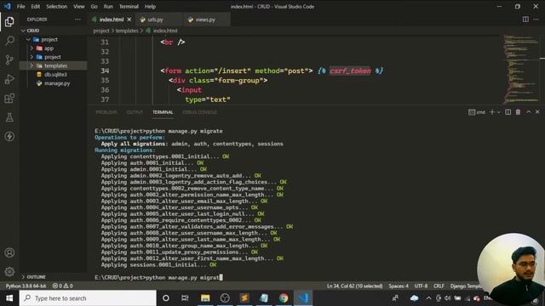Switch to the OUTPUT panel tab
The image size is (545, 306).
pos(135,112)
